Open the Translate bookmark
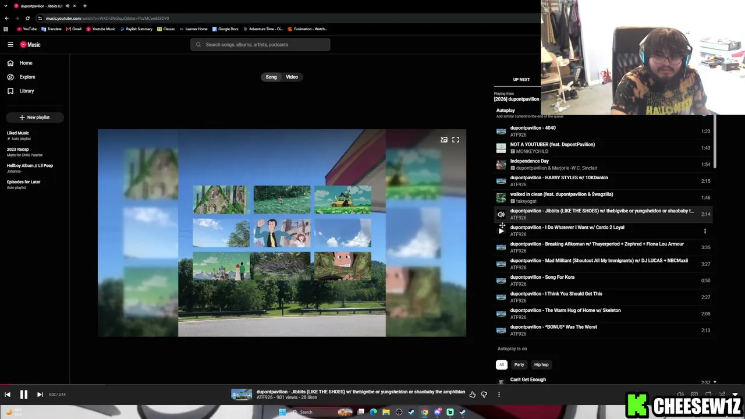The image size is (745, 419). pos(51,29)
